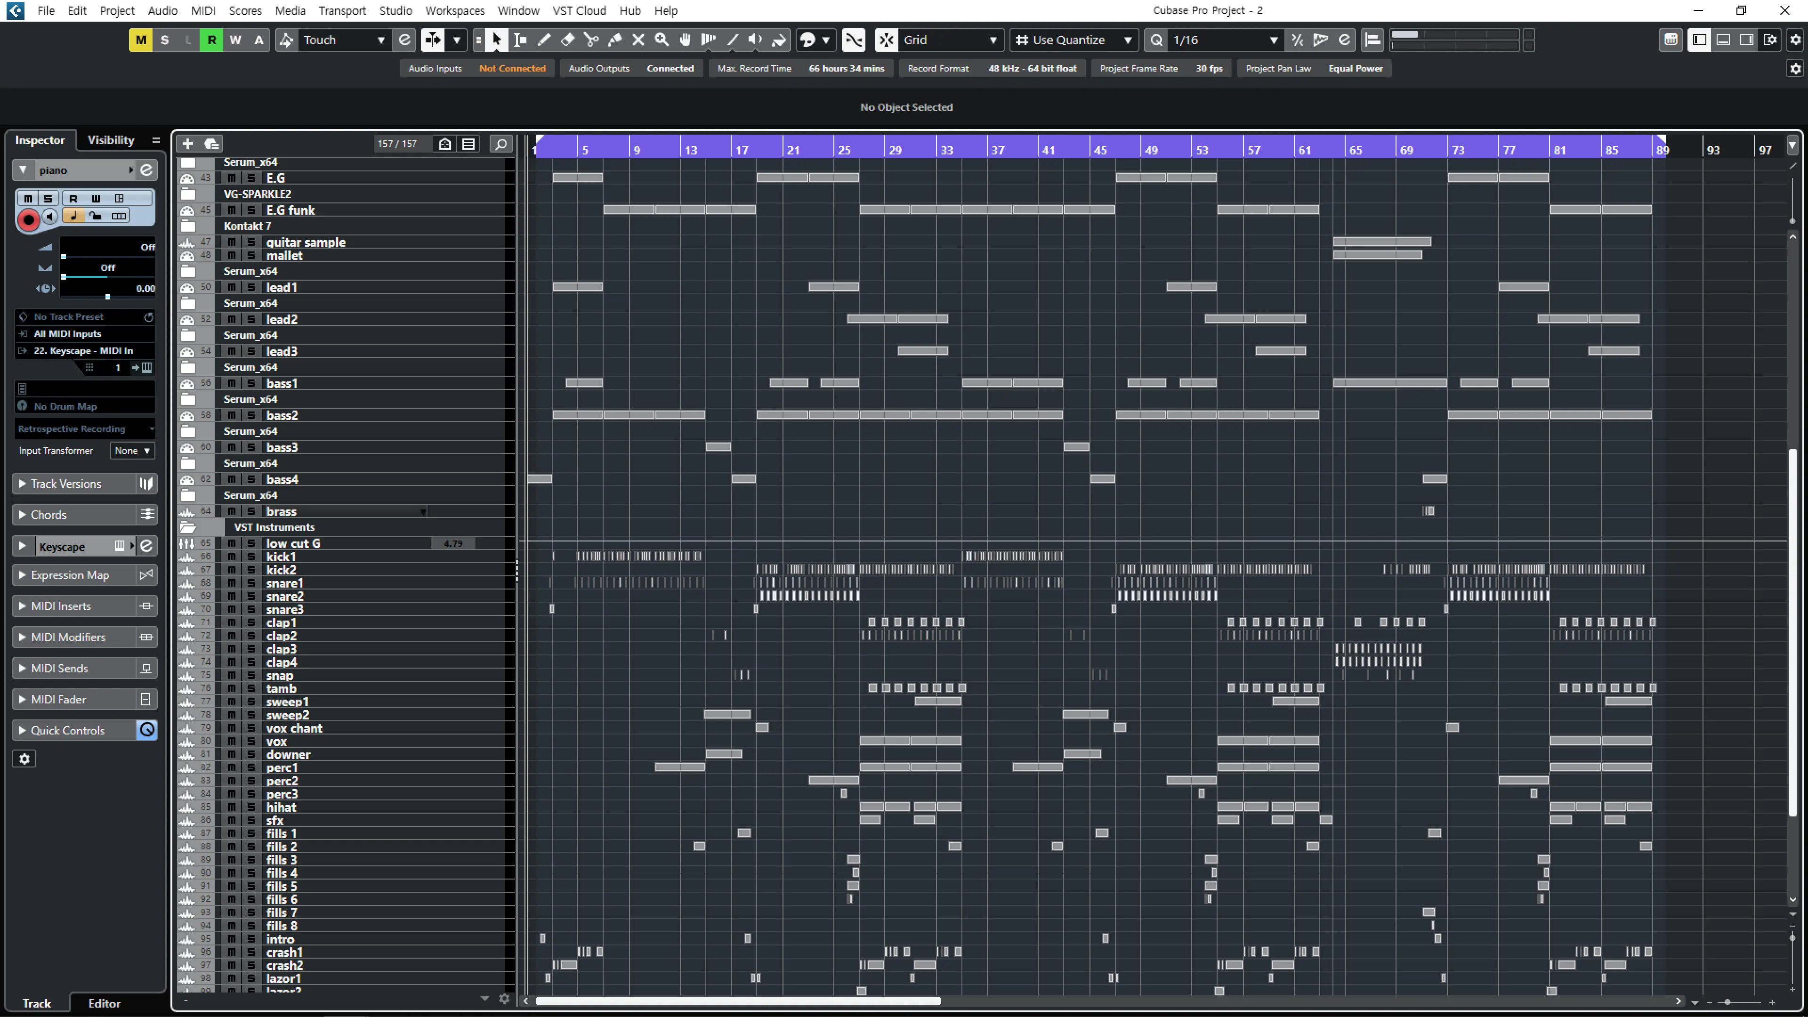The width and height of the screenshot is (1808, 1017).
Task: Select the Zoom magnifier tool
Action: click(x=662, y=40)
